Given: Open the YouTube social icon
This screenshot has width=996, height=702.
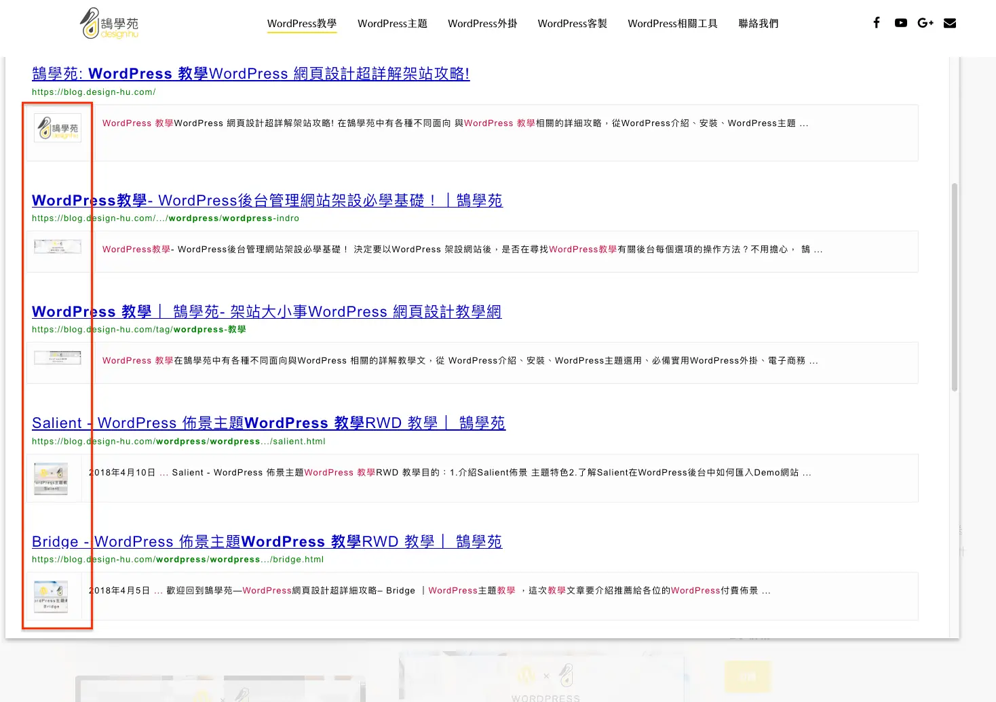Looking at the screenshot, I should (x=901, y=23).
